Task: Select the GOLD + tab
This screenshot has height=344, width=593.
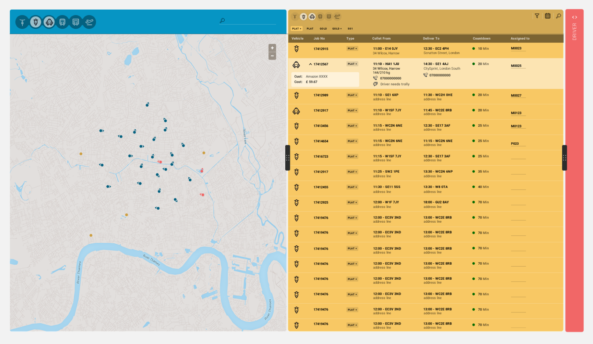Action: pos(337,29)
